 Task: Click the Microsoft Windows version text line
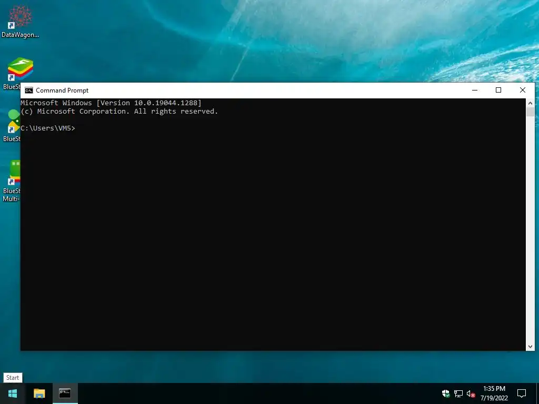pyautogui.click(x=111, y=103)
